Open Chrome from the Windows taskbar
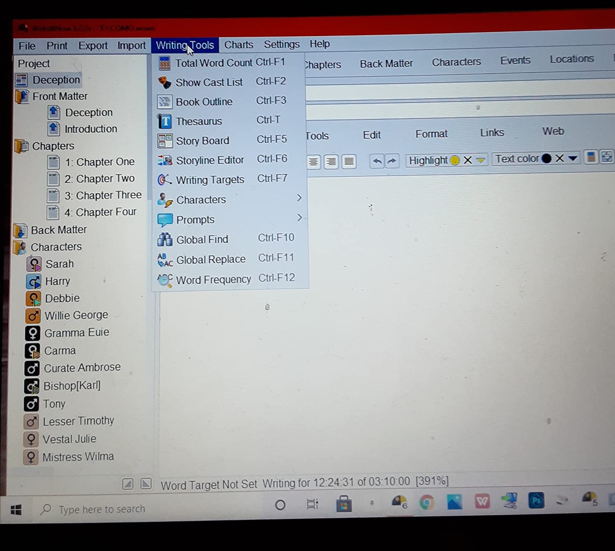 point(427,502)
